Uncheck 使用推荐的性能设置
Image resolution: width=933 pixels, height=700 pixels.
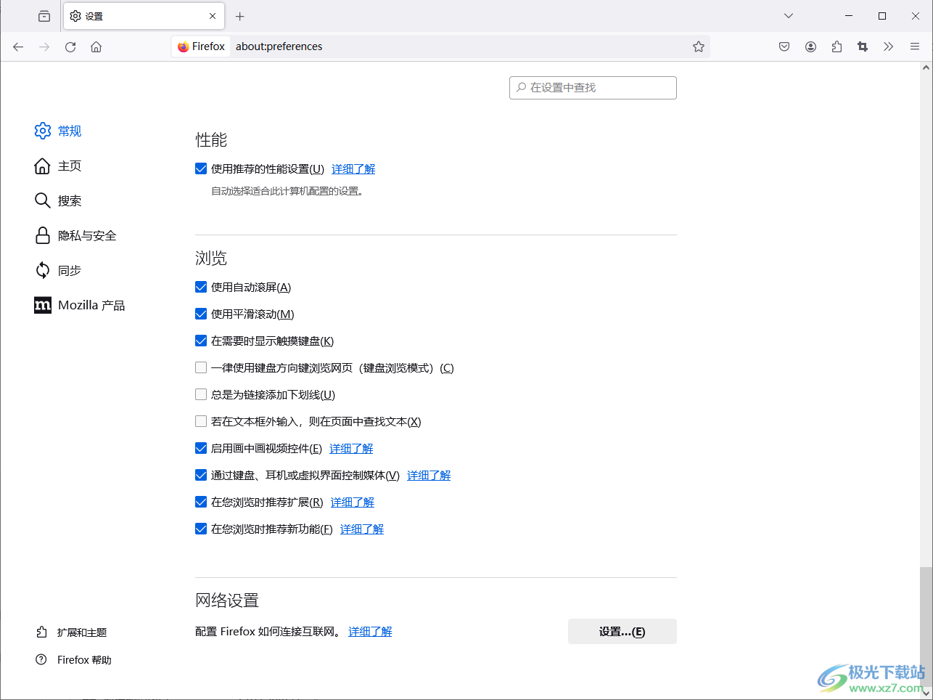(x=201, y=168)
